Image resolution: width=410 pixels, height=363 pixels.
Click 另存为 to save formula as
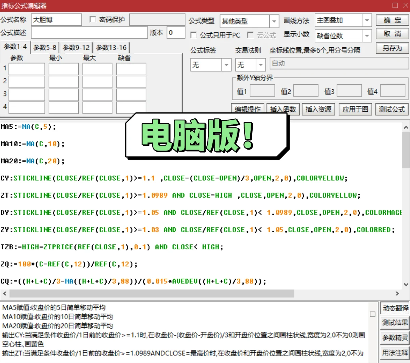tap(392, 48)
